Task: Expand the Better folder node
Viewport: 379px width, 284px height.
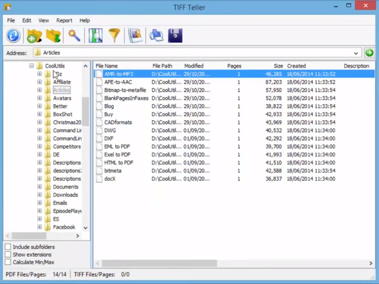Action: tap(39, 106)
